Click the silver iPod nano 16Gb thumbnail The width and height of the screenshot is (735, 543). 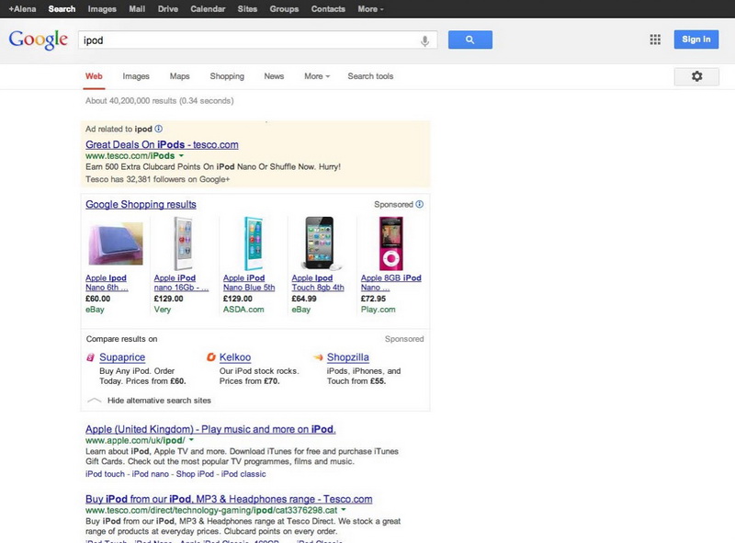[183, 243]
